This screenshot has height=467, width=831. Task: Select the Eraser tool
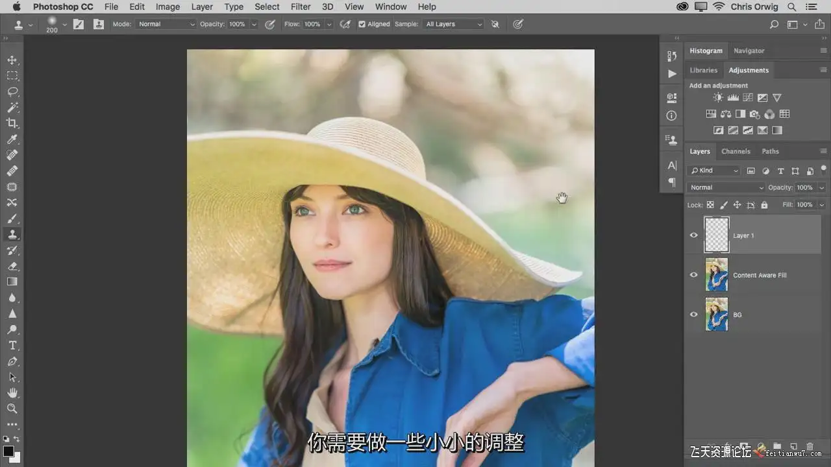point(12,266)
